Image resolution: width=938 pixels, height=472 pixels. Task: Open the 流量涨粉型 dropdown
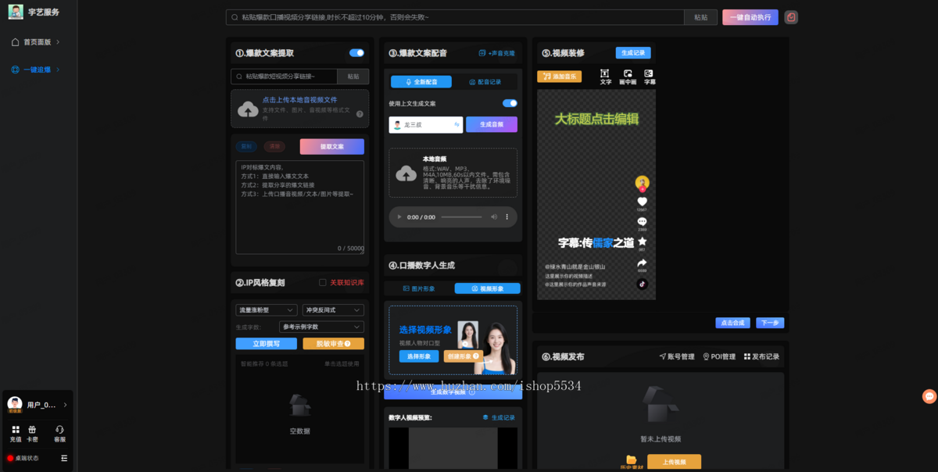[x=267, y=310]
